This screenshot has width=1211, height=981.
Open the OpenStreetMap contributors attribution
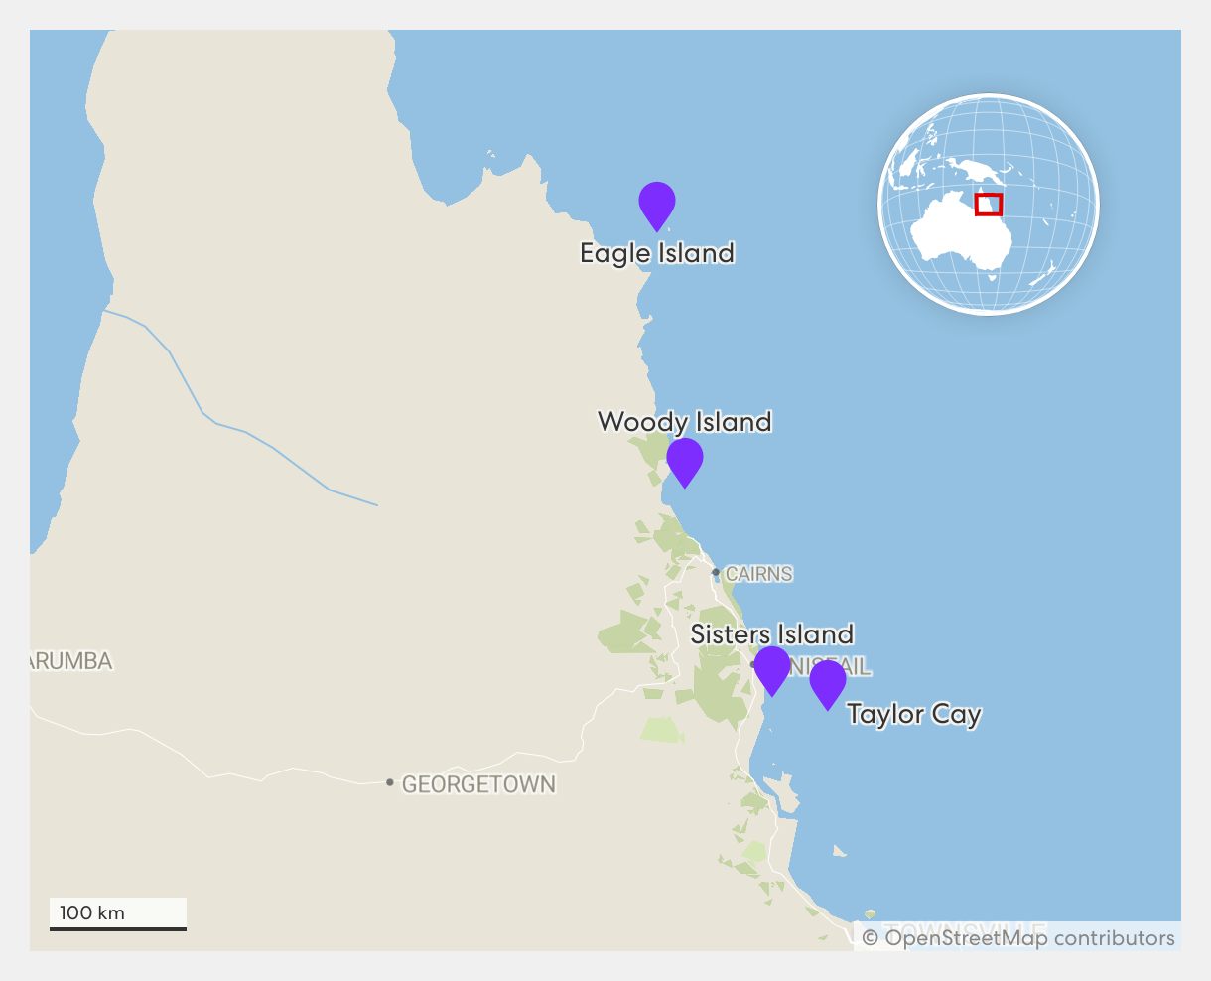(1017, 937)
